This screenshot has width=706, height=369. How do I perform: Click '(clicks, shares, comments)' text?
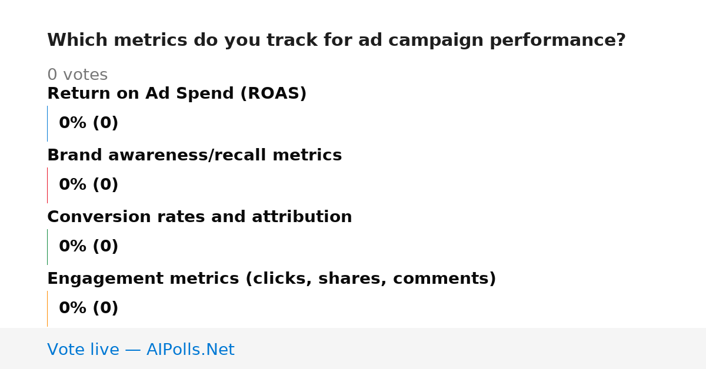click(371, 279)
